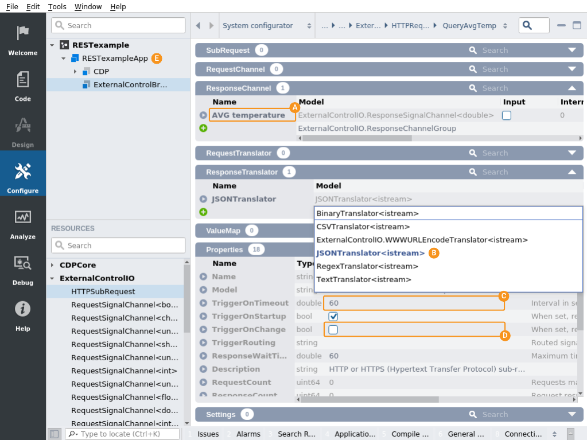The image size is (587, 440).
Task: Click the magnifier search button in toolbar
Action: 534,26
